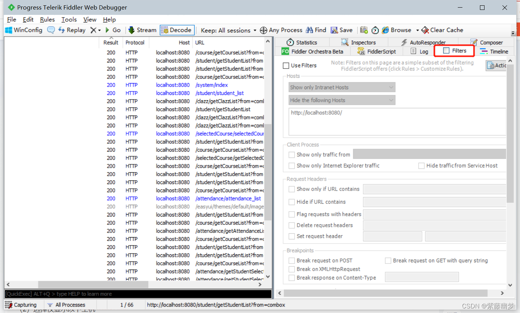Enable the Use Filters checkbox
520x313 pixels.
[x=286, y=66]
